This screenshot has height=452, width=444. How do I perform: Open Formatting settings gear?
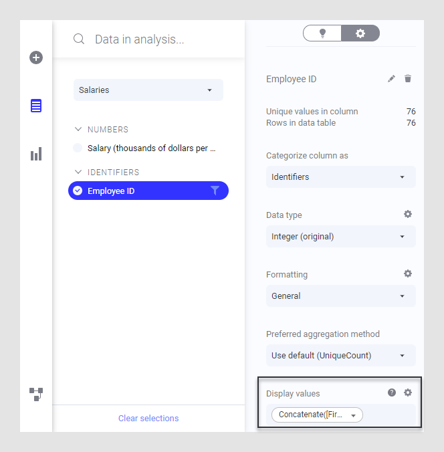[408, 274]
